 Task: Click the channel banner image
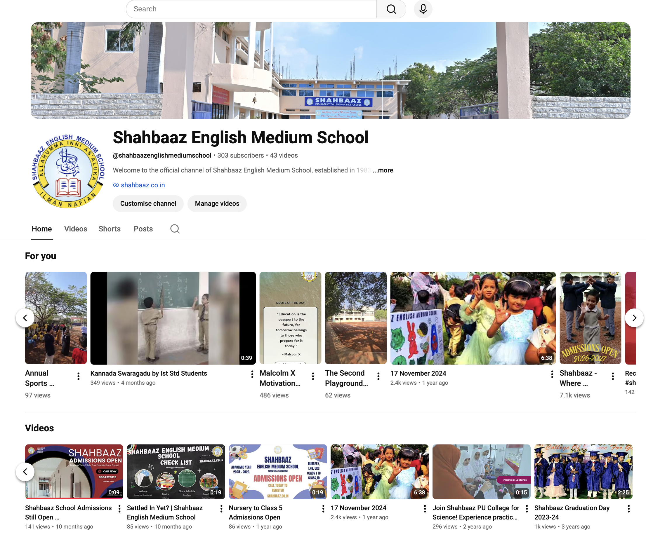click(330, 70)
